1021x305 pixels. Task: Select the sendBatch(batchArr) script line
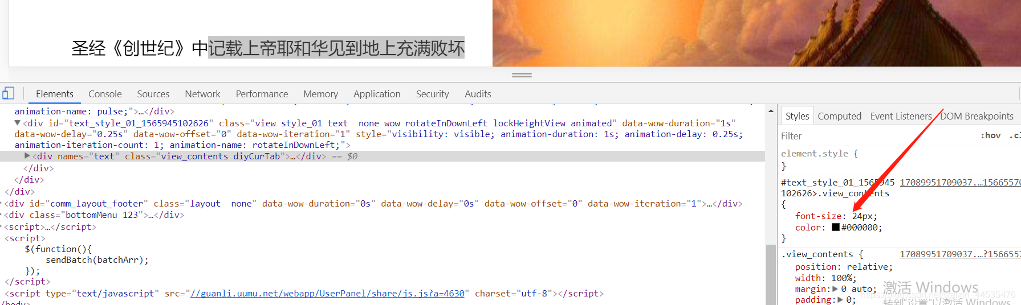(97, 260)
